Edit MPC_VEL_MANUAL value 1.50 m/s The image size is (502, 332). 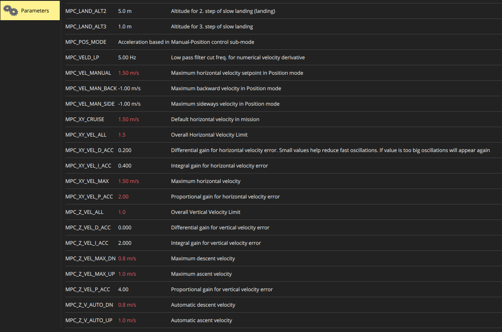(x=129, y=73)
